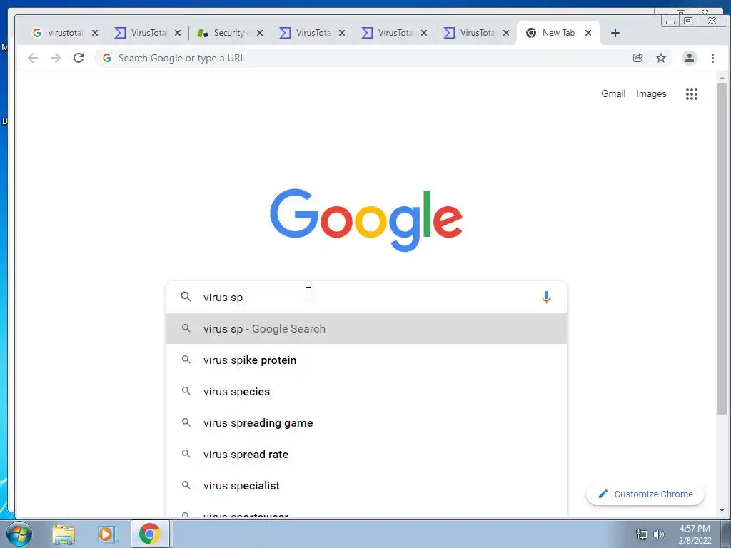This screenshot has width=731, height=548.
Task: Click the page's vertical scrollbar thumb
Action: tap(722, 249)
